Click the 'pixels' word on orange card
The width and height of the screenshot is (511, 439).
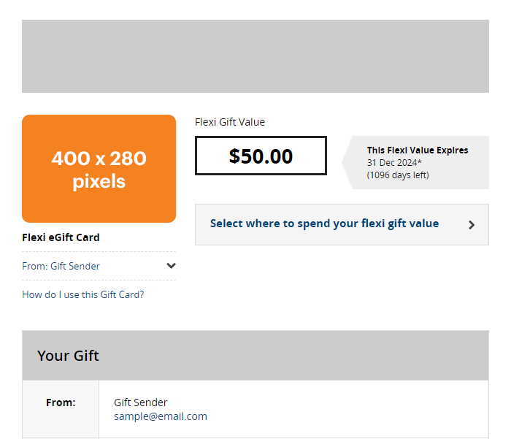click(99, 182)
